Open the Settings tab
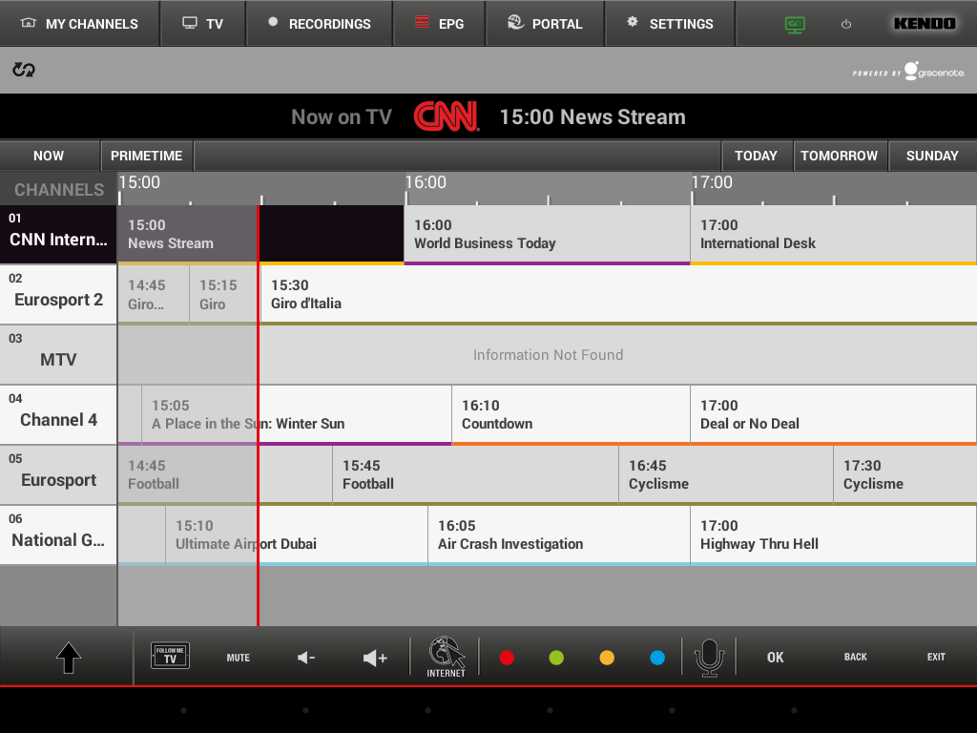The height and width of the screenshot is (733, 977). pos(671,24)
